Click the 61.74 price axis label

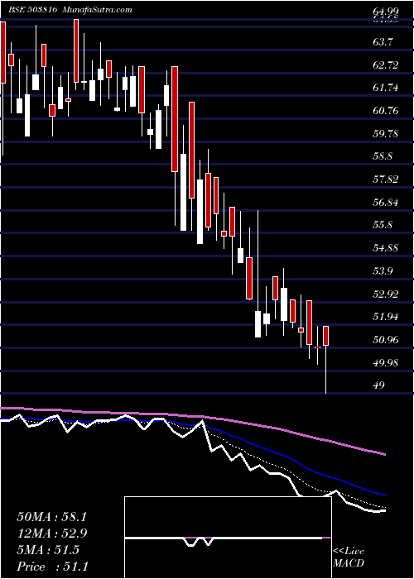click(x=387, y=88)
